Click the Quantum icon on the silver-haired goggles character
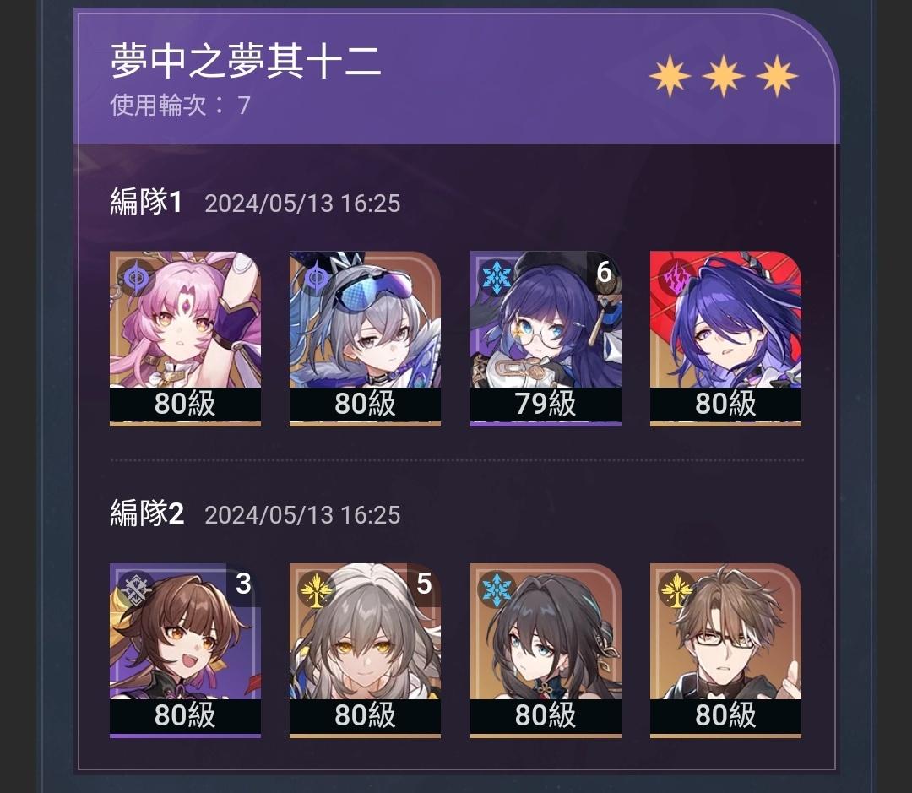The image size is (912, 793). pyautogui.click(x=316, y=276)
